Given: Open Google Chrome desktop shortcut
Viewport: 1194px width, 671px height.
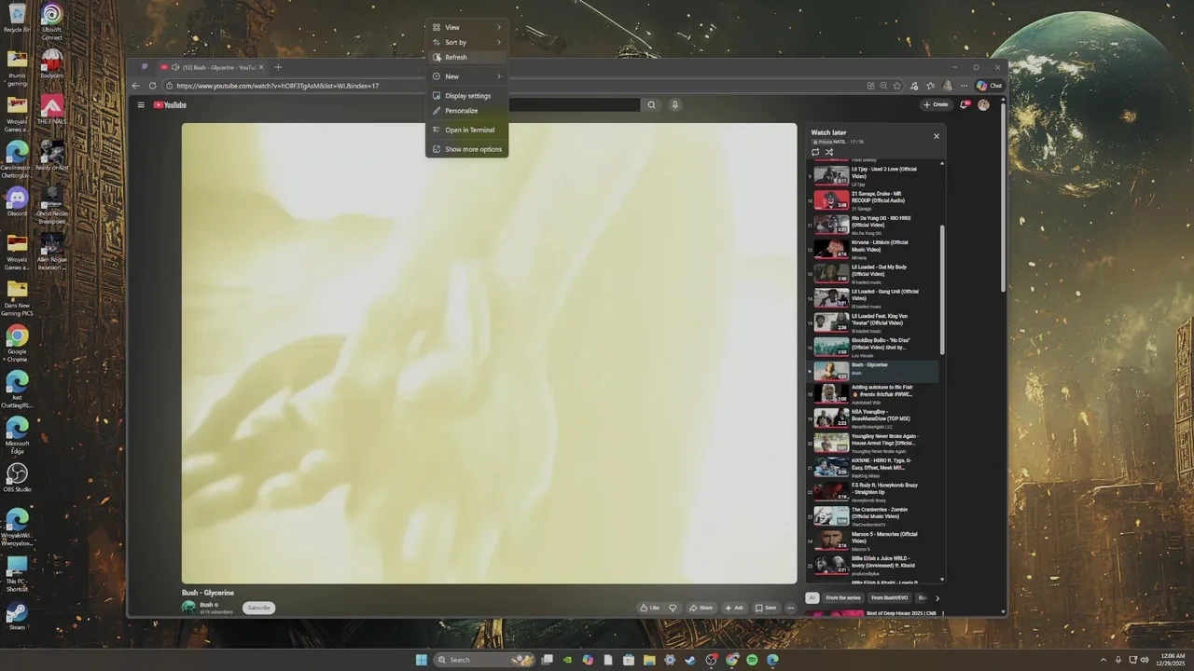Looking at the screenshot, I should tap(17, 343).
